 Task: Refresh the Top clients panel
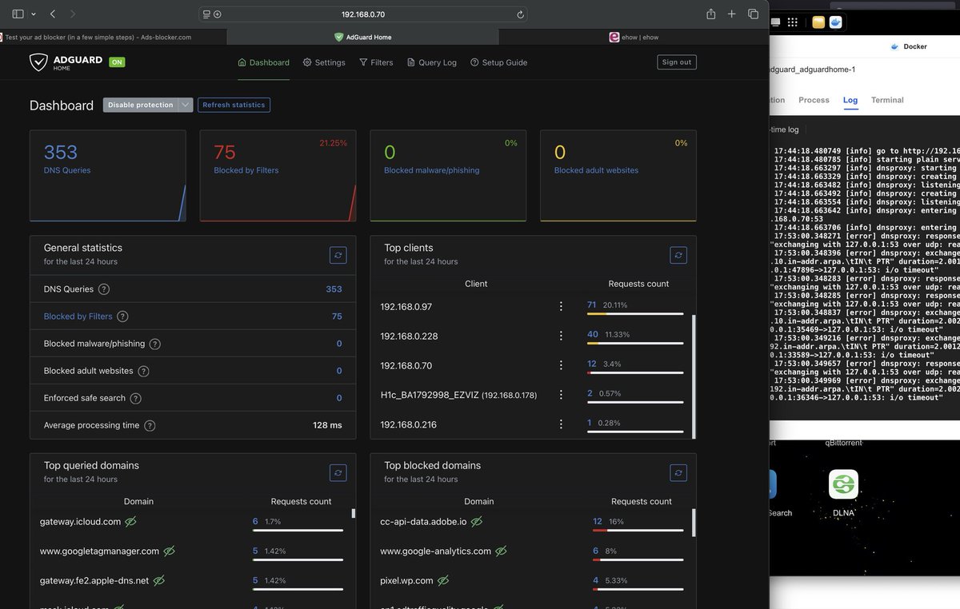pyautogui.click(x=678, y=255)
